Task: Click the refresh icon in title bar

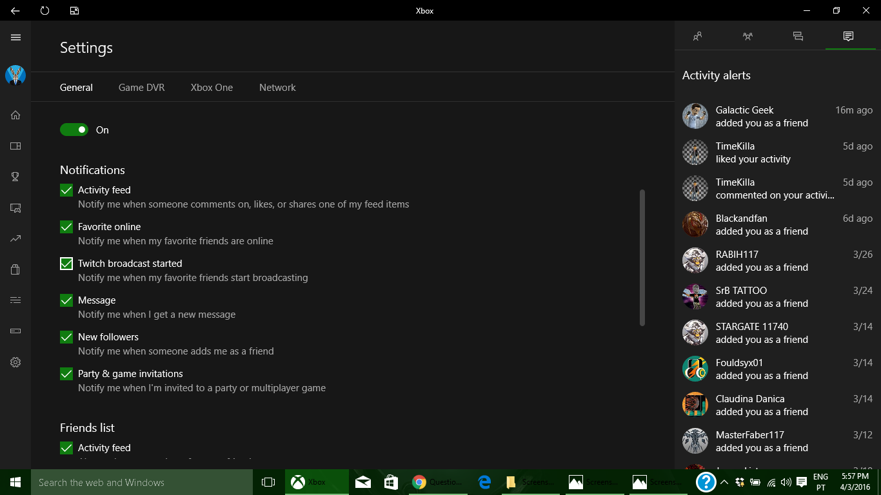Action: [x=45, y=10]
